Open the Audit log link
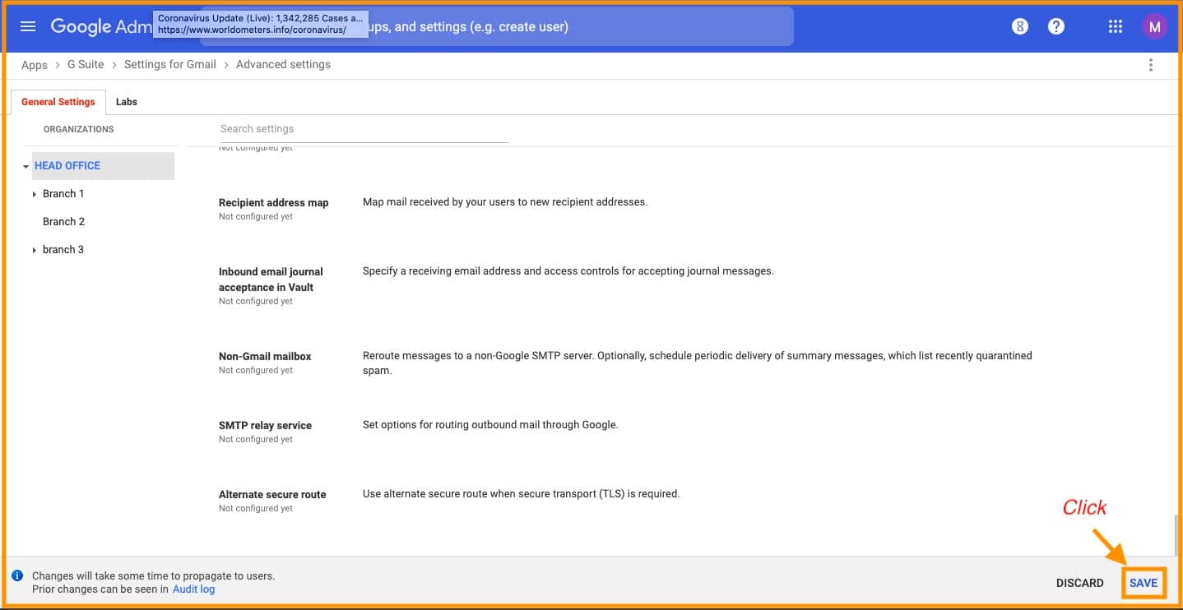The height and width of the screenshot is (610, 1183). pos(193,589)
